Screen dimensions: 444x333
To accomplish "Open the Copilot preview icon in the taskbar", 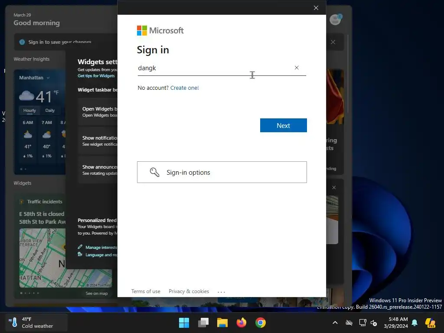I will tap(430, 323).
